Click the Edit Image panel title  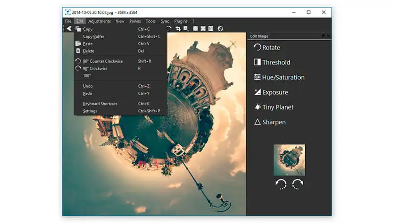259,36
